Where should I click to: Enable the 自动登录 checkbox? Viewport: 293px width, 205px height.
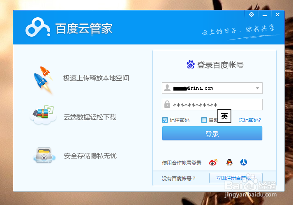(204, 120)
